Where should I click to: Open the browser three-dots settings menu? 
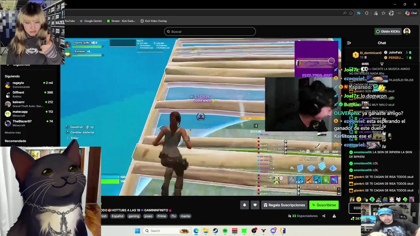tap(399, 13)
